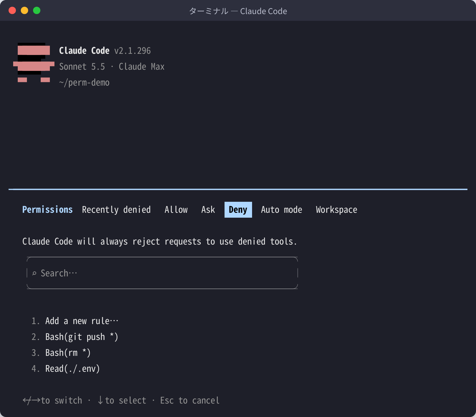Select the Ask tab

click(208, 210)
